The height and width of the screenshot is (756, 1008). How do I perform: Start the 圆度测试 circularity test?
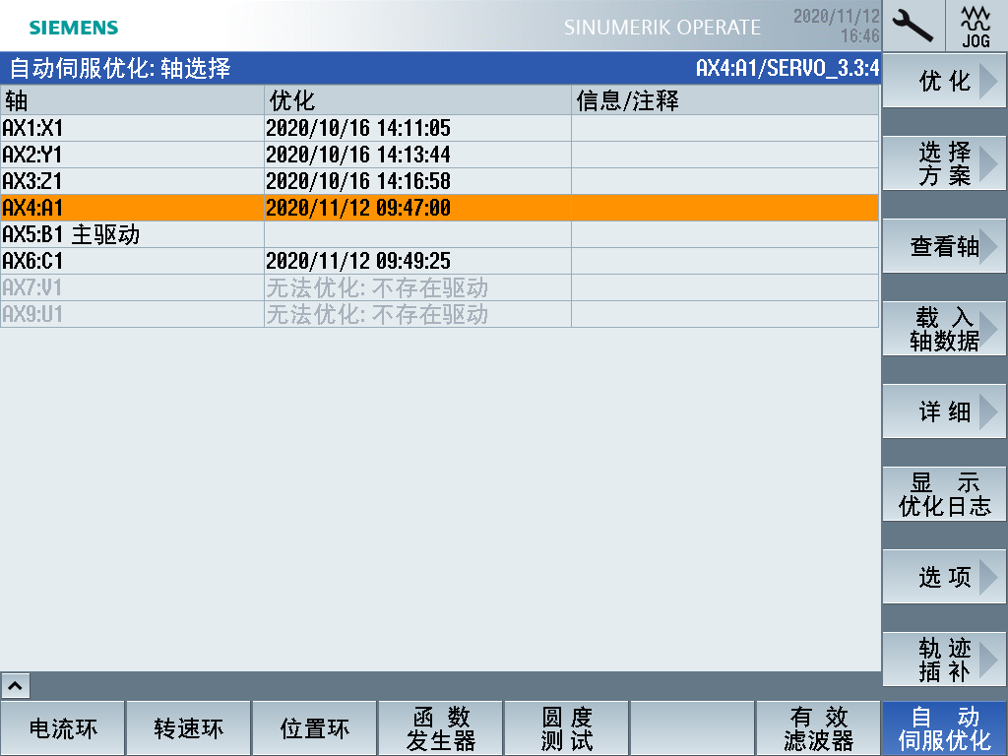click(x=566, y=727)
